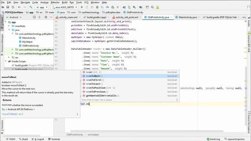Open the Android project view dropdown

pos(14,17)
